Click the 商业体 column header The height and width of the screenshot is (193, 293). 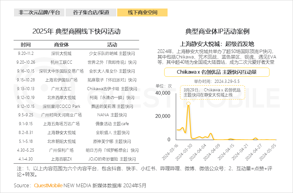click(x=61, y=45)
